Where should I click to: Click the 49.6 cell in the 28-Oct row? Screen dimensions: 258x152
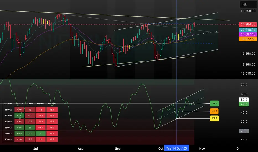pyautogui.click(x=19, y=110)
